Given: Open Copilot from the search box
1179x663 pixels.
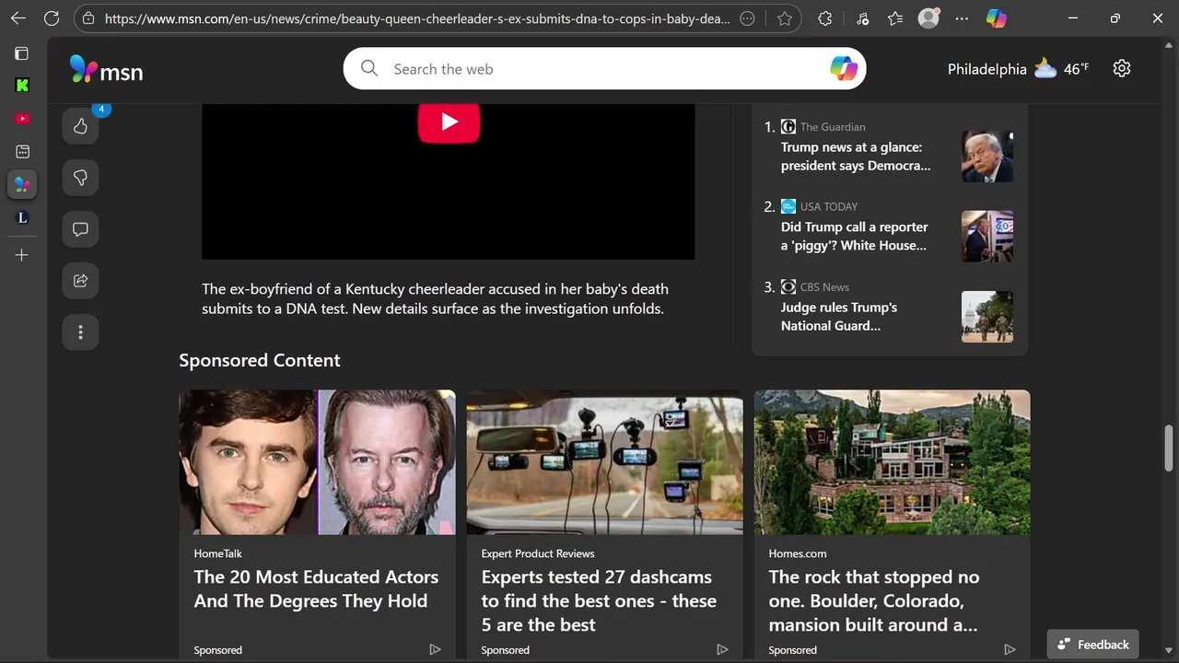Looking at the screenshot, I should point(843,68).
